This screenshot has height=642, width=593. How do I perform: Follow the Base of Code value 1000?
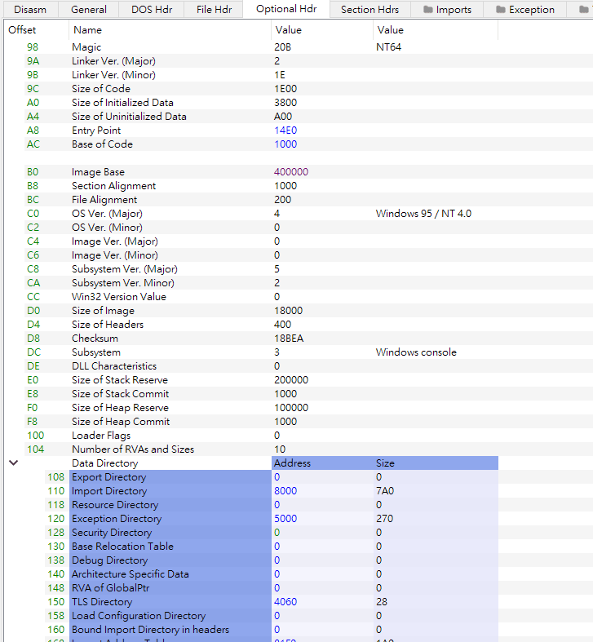pyautogui.click(x=285, y=144)
